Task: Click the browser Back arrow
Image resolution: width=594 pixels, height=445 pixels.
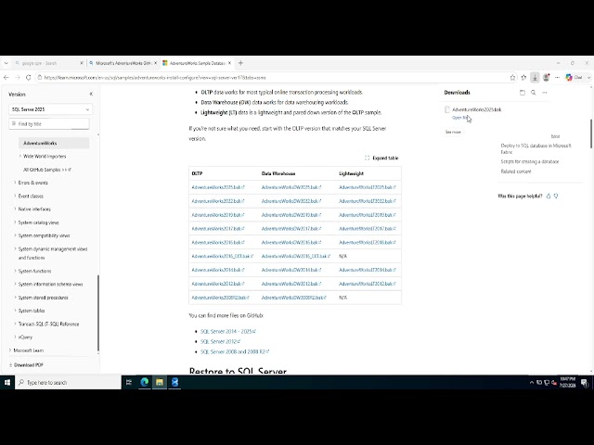Action: click(6, 77)
